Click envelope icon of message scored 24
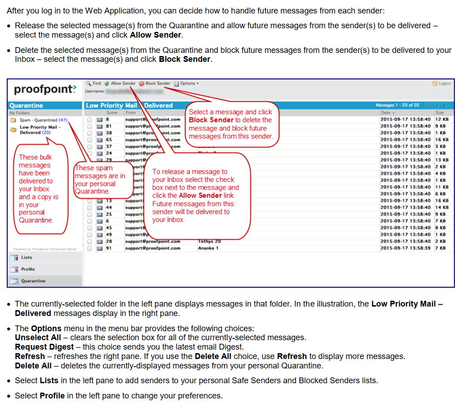 pos(100,154)
